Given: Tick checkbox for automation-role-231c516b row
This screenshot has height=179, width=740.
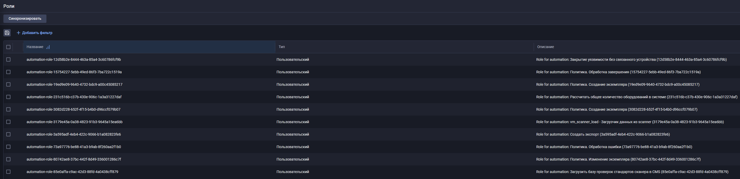Looking at the screenshot, I should tap(8, 97).
